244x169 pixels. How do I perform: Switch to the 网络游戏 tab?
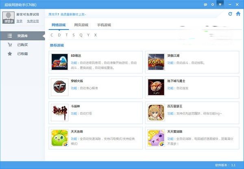59,25
